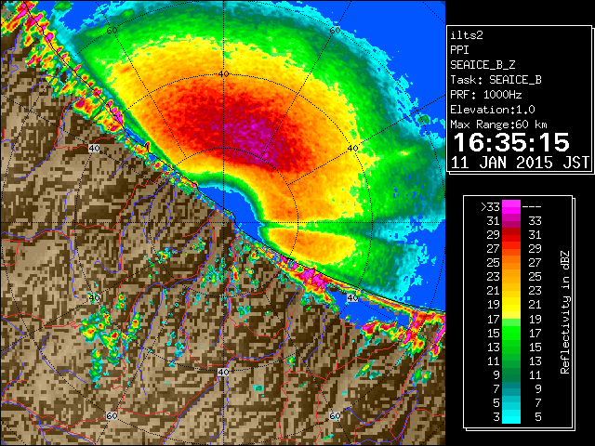Select the PPI scan type label

click(459, 50)
